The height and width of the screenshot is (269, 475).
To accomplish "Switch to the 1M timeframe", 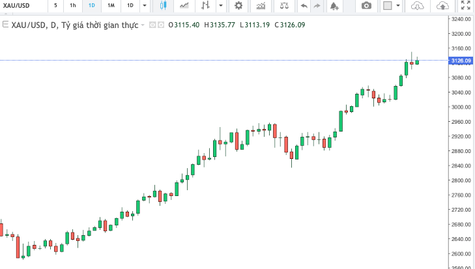I will point(111,5).
